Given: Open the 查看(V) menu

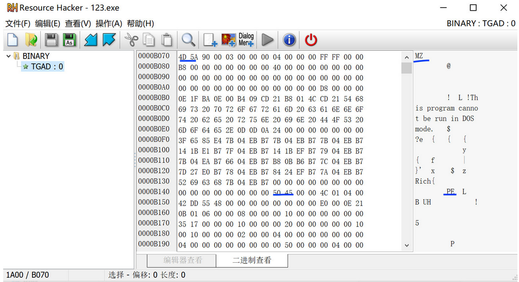Looking at the screenshot, I should [x=78, y=23].
